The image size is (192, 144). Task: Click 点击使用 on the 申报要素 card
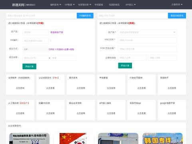(111, 88)
